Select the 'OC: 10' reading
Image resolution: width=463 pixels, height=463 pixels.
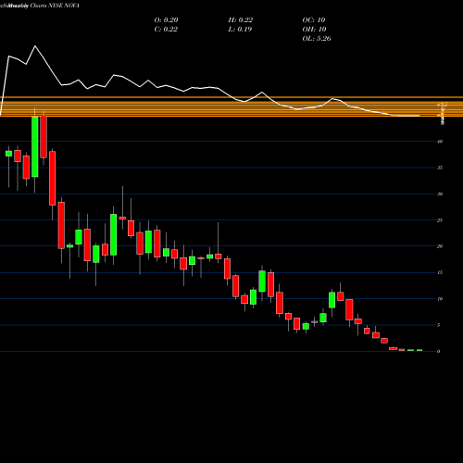(314, 20)
